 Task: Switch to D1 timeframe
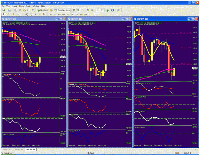click(x=77, y=14)
